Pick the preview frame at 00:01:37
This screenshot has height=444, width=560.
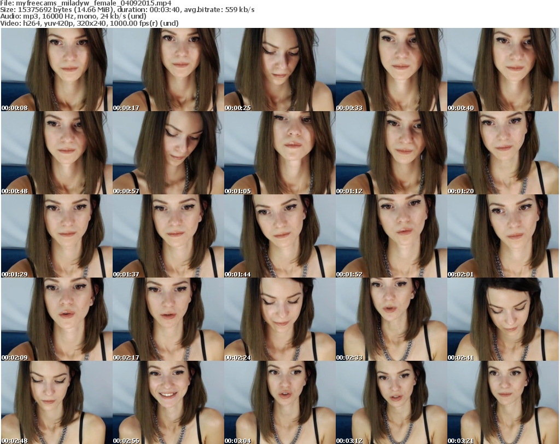pyautogui.click(x=168, y=237)
